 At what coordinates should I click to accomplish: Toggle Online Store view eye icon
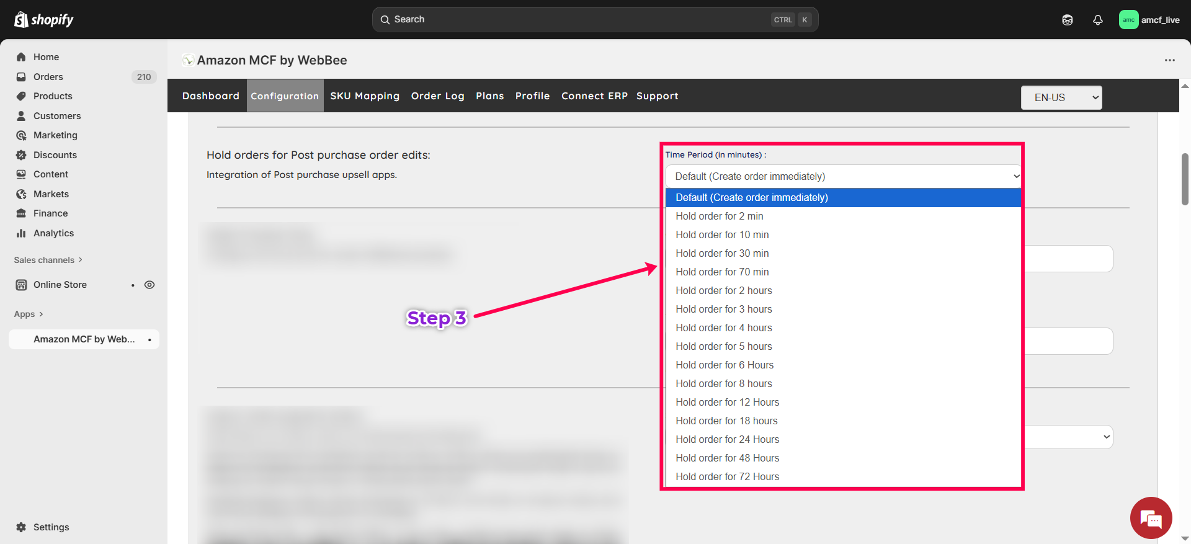(149, 285)
